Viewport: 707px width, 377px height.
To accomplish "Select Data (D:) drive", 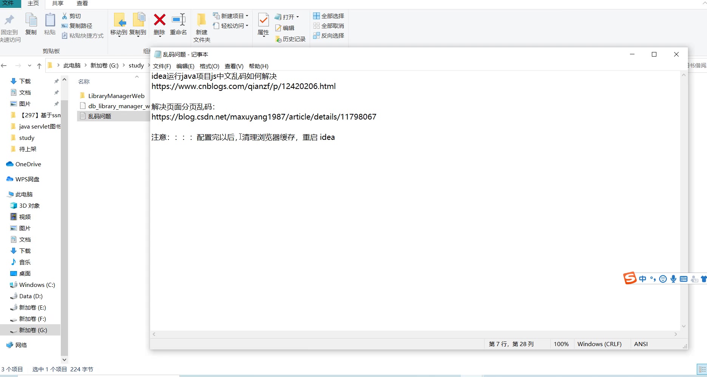I will [x=26, y=296].
